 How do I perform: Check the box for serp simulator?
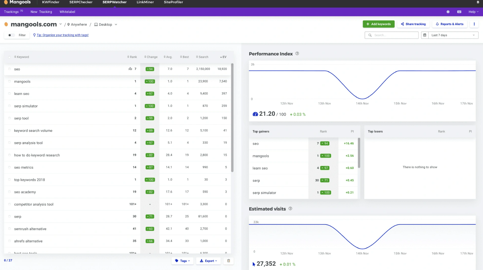click(10, 106)
